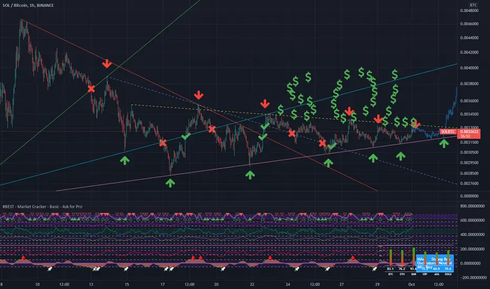Click the blue MAs Strong Buy summary label

(x=434, y=260)
